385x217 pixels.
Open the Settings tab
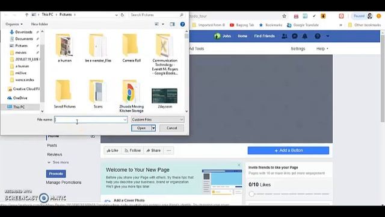(298, 49)
